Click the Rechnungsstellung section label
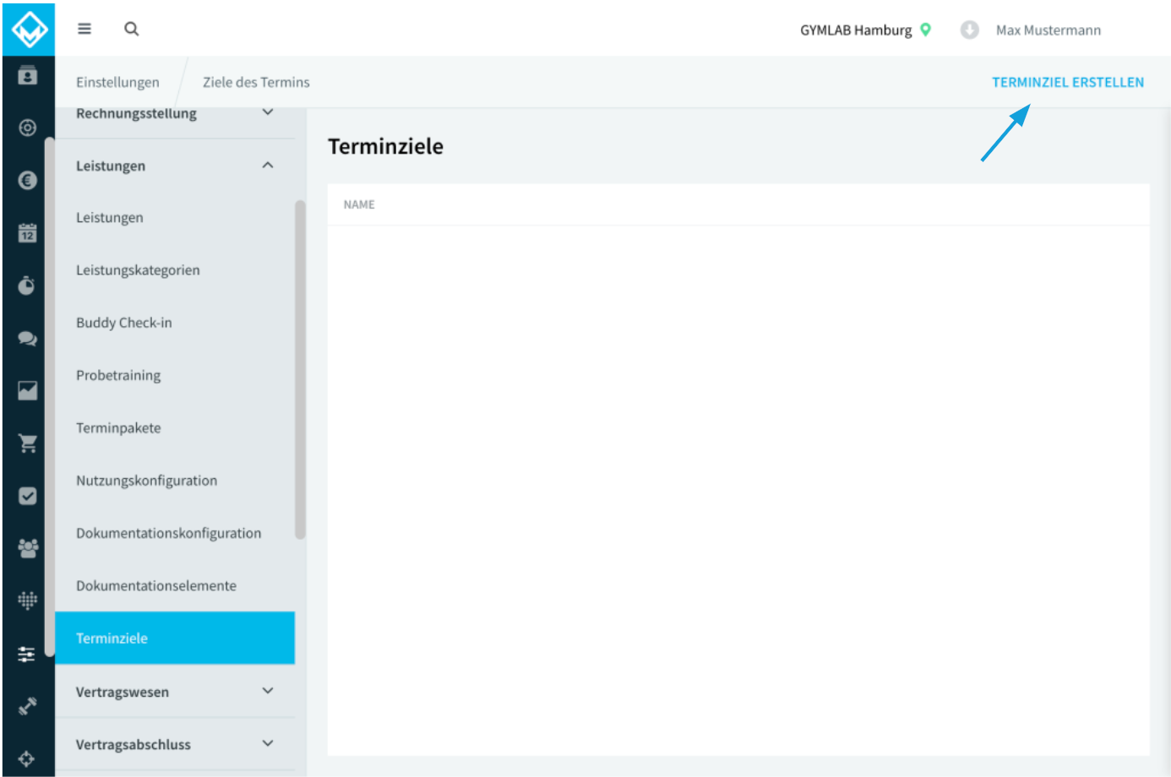The width and height of the screenshot is (1171, 777). coord(136,113)
